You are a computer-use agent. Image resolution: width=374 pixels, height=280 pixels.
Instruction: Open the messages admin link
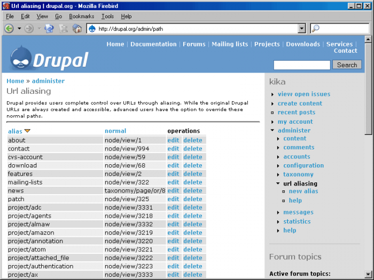click(298, 212)
